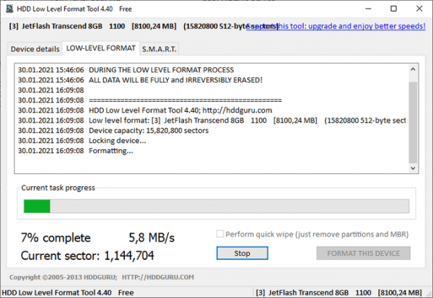433x298 pixels.
Task: Open the S.M.A.R.T. tab
Action: coord(159,49)
